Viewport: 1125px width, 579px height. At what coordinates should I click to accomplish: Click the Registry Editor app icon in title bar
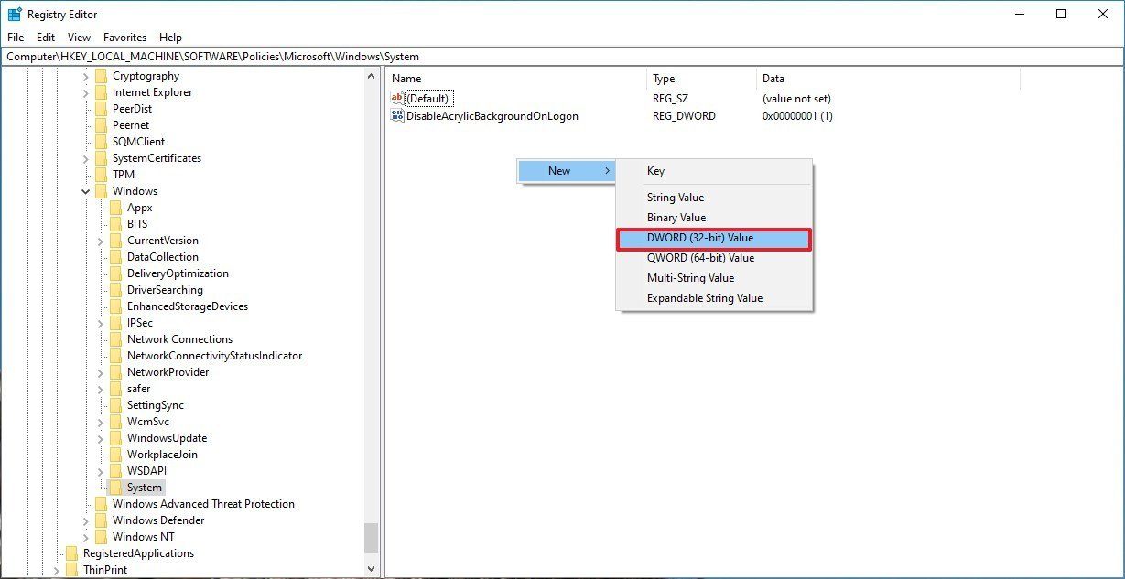click(x=15, y=14)
